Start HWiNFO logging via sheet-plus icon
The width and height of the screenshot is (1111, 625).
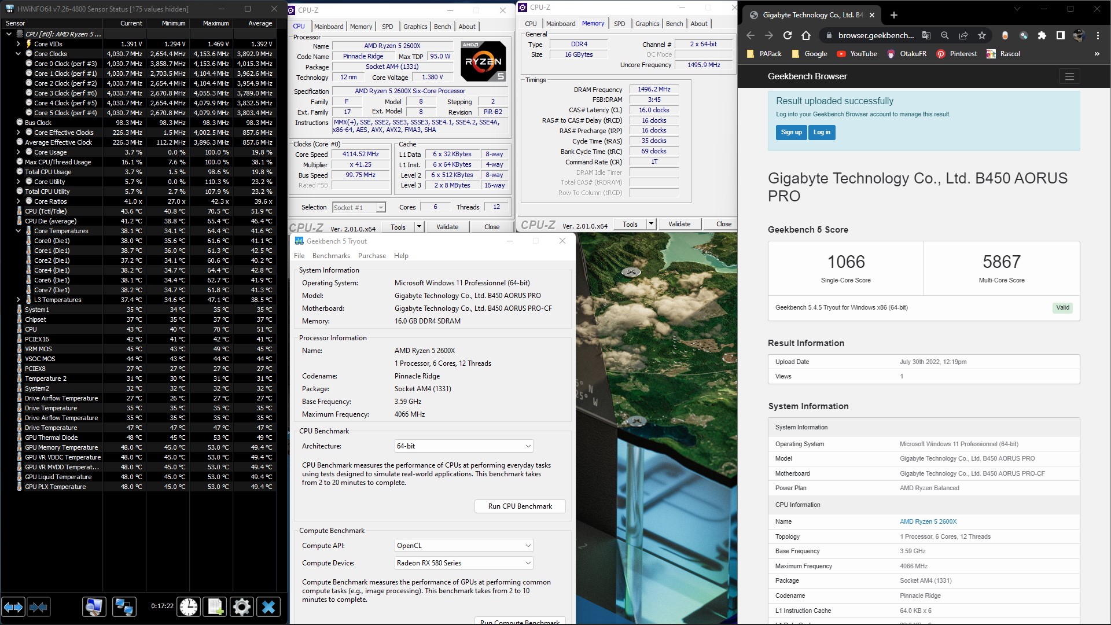(x=215, y=607)
